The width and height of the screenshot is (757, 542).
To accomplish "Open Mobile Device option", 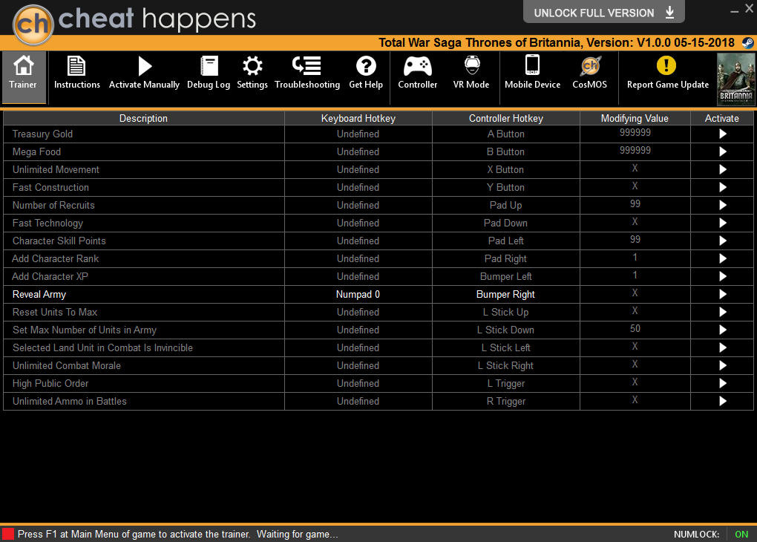I will pos(533,72).
